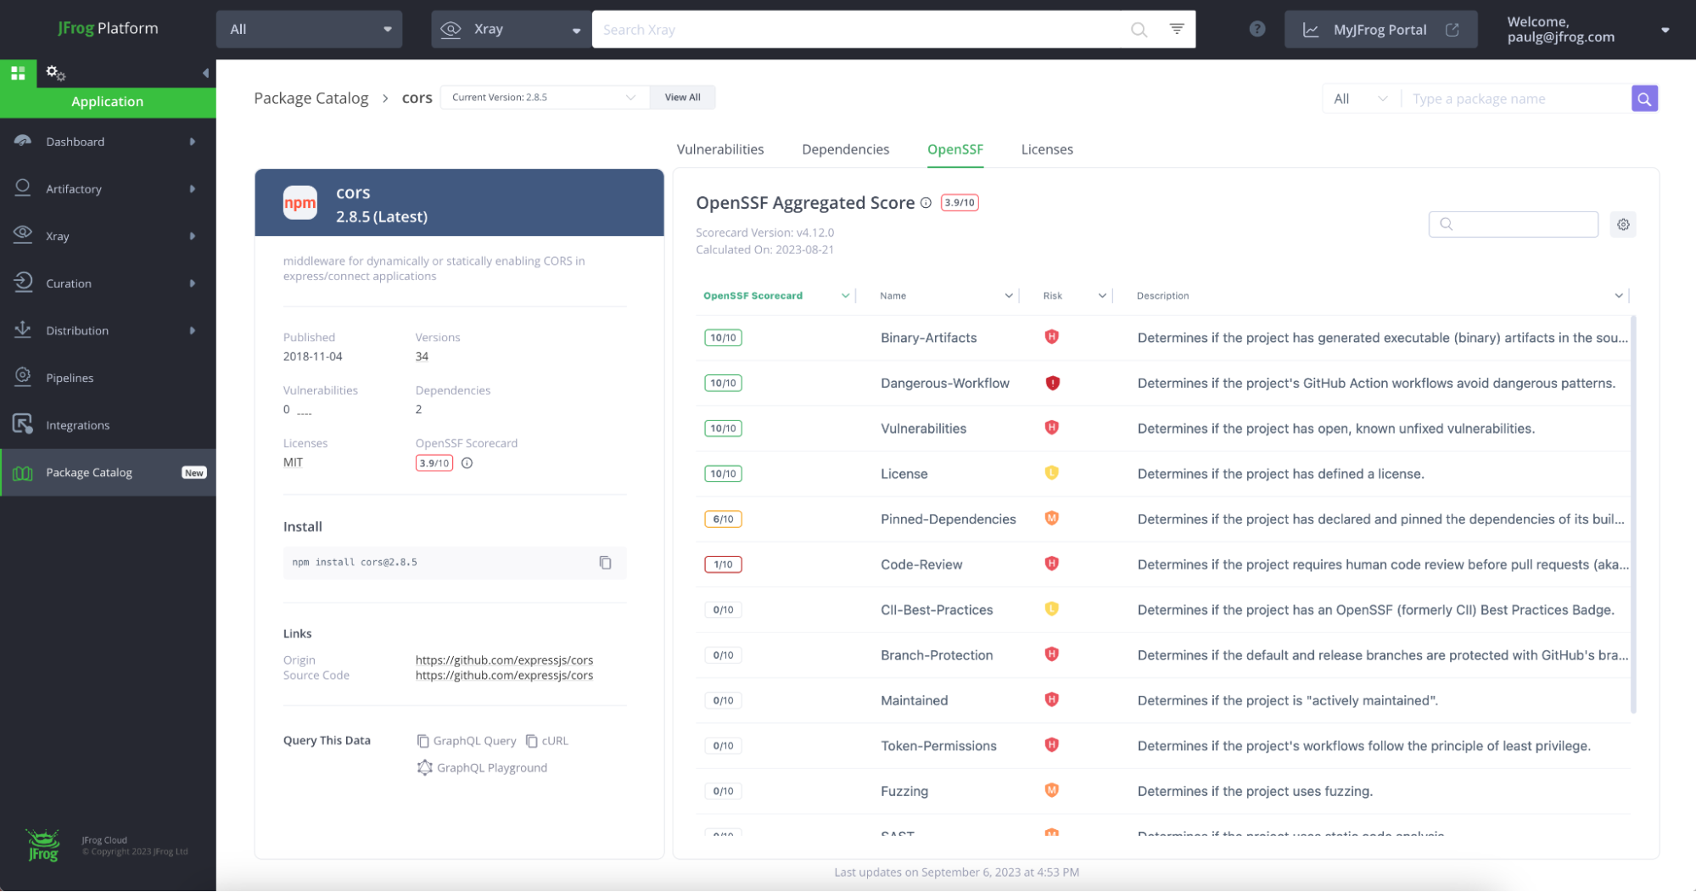This screenshot has width=1696, height=892.
Task: Click the search filter icon in top bar
Action: [x=1176, y=30]
